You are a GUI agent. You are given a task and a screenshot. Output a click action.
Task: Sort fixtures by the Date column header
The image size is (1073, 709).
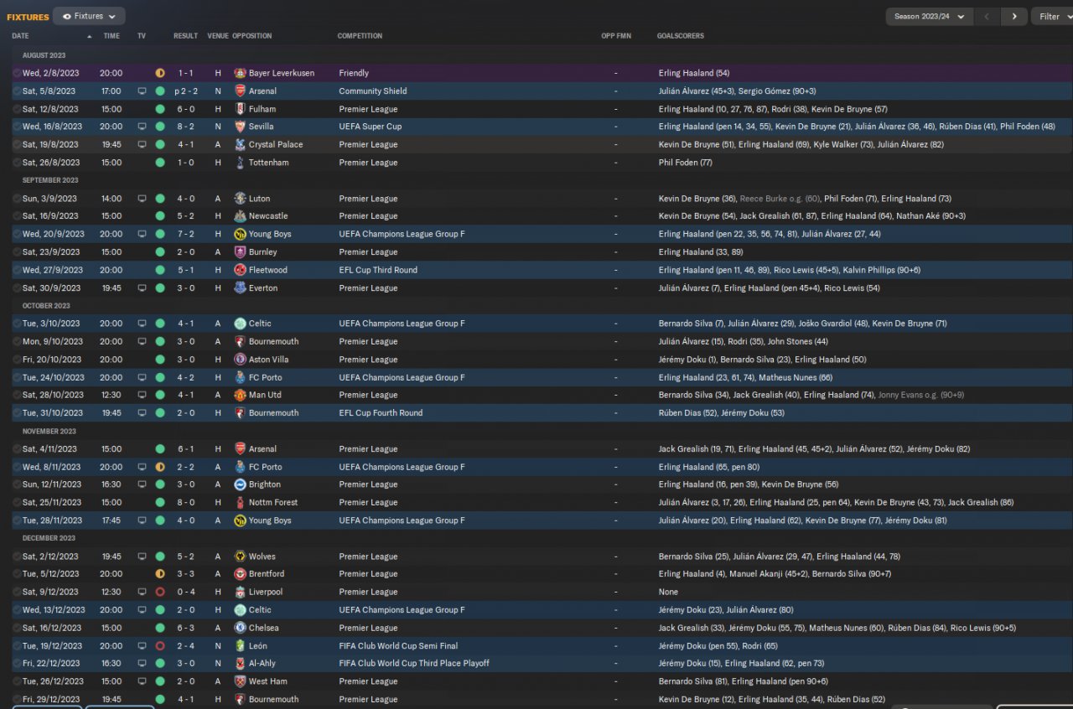pyautogui.click(x=20, y=36)
